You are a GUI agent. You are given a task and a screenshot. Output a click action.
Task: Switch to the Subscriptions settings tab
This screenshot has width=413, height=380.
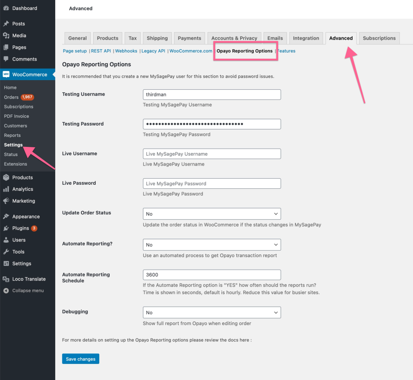(x=379, y=38)
